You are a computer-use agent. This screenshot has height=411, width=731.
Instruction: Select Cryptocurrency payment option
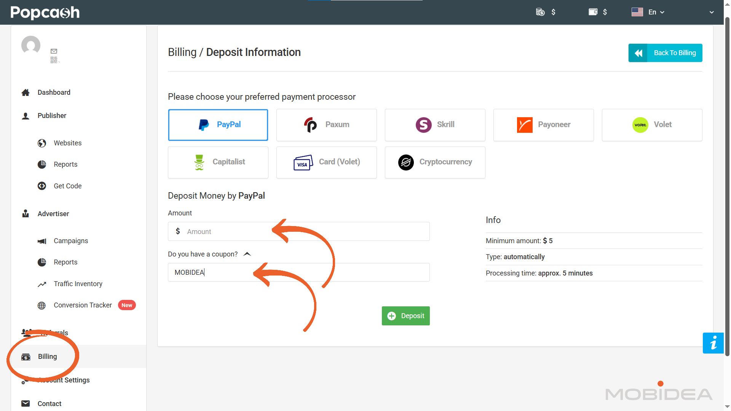435,162
